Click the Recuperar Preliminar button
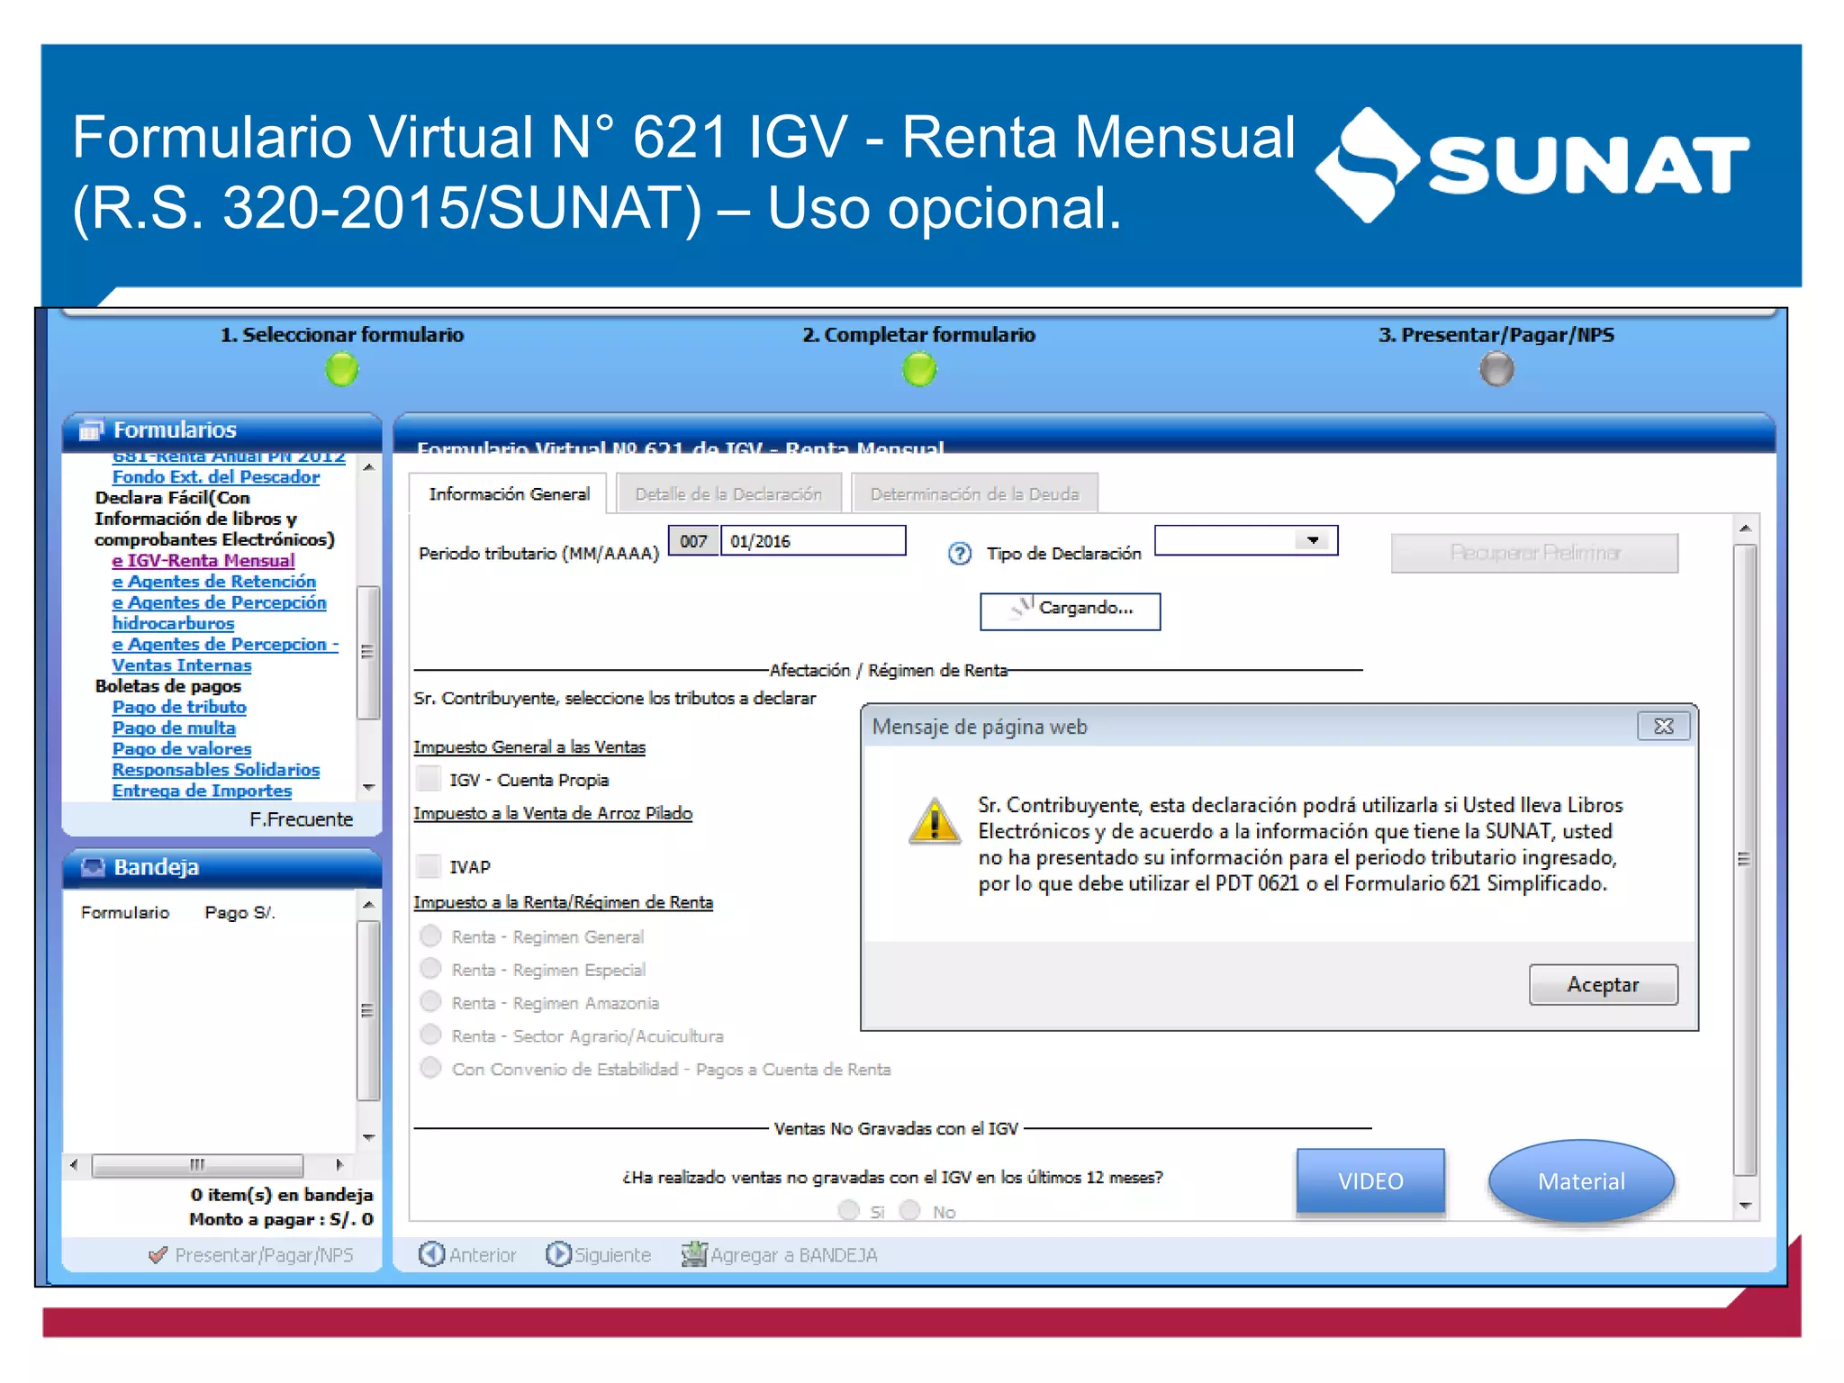The image size is (1844, 1383). 1534,552
